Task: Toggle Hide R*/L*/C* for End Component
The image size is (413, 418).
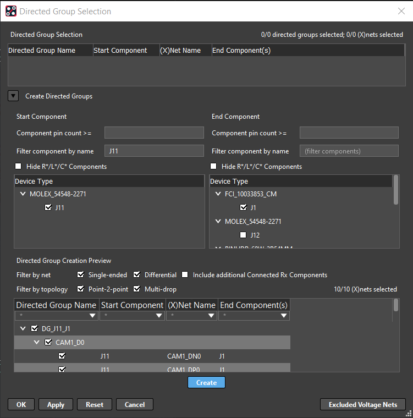Action: tap(213, 166)
